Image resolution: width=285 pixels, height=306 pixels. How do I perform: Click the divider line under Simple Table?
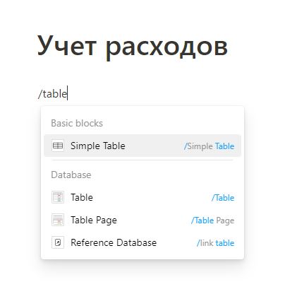(x=142, y=160)
